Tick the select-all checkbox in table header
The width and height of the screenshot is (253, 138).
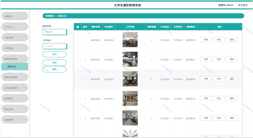tap(78, 27)
